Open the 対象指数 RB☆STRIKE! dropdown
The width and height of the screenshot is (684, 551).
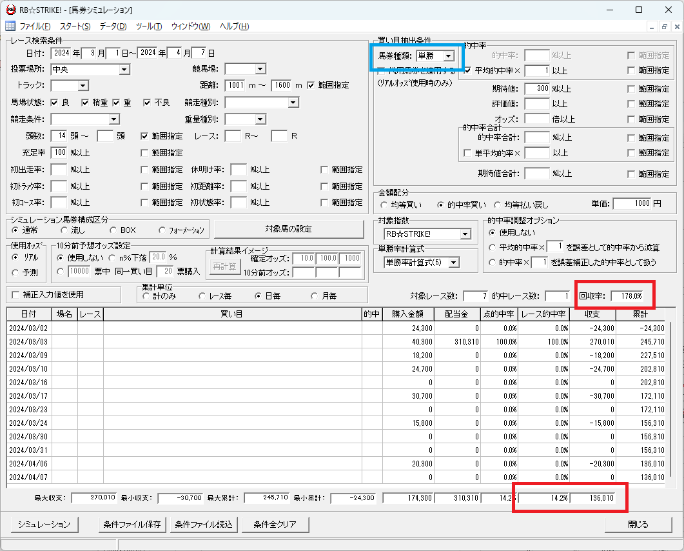(465, 234)
